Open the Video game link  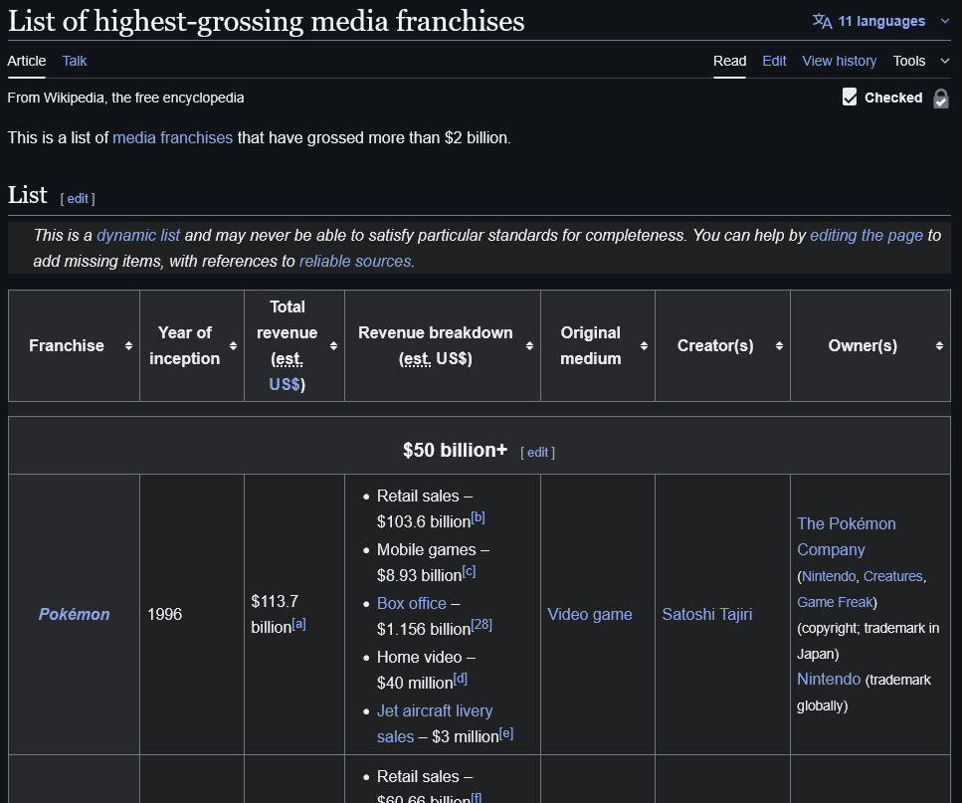point(590,614)
